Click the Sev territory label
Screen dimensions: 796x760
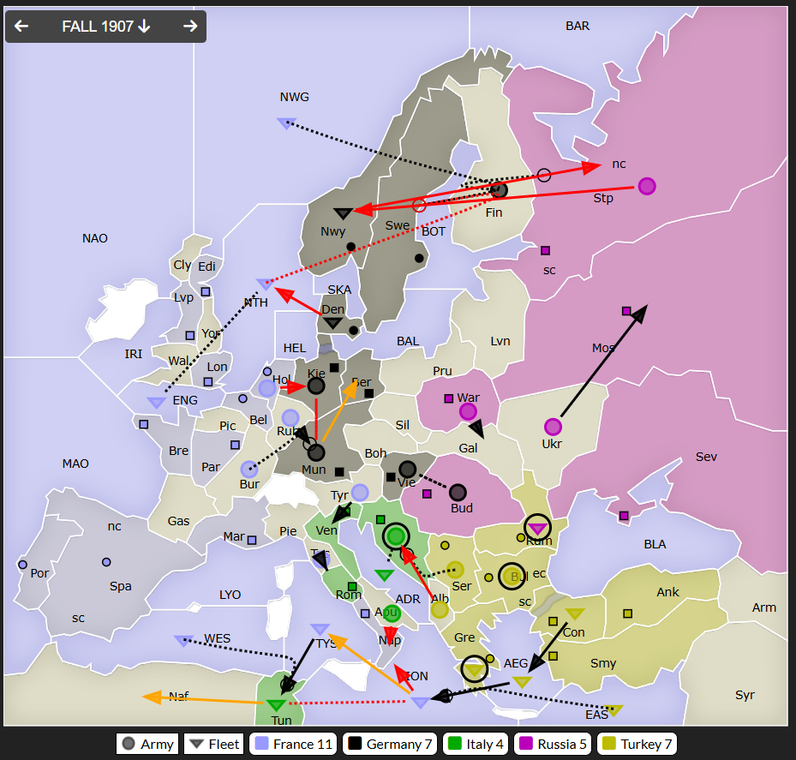[x=706, y=457]
